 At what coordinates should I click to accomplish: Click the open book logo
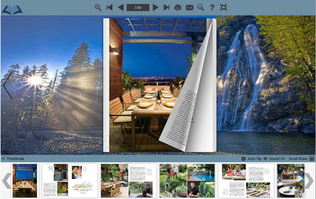pos(13,10)
